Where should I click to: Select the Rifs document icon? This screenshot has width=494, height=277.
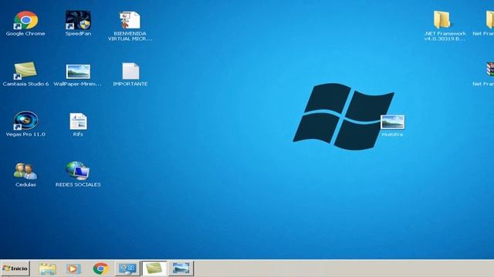click(78, 122)
